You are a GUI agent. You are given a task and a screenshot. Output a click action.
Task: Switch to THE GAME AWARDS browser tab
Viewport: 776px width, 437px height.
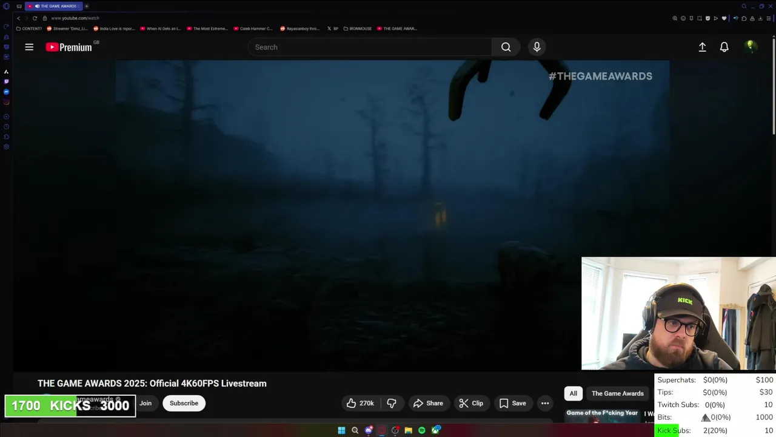(x=53, y=6)
